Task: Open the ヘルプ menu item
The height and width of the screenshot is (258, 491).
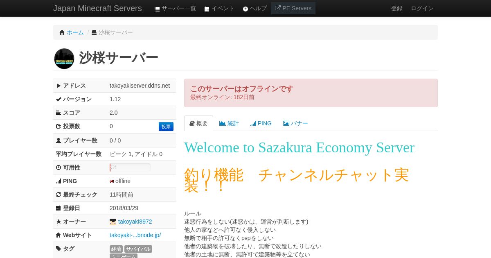Action: (x=255, y=8)
